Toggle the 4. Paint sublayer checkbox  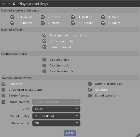[103, 17]
